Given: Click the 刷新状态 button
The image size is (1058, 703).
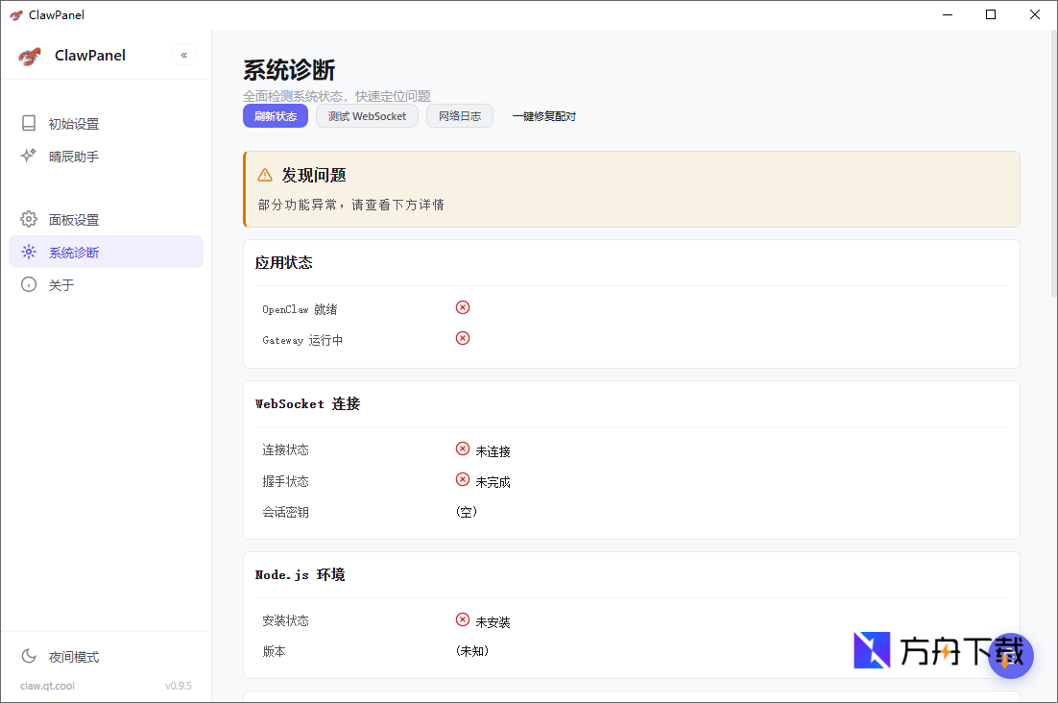Looking at the screenshot, I should [276, 116].
